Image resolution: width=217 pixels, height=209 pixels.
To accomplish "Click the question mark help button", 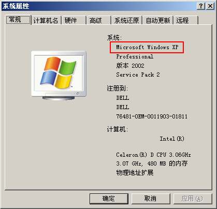I will coord(201,6).
